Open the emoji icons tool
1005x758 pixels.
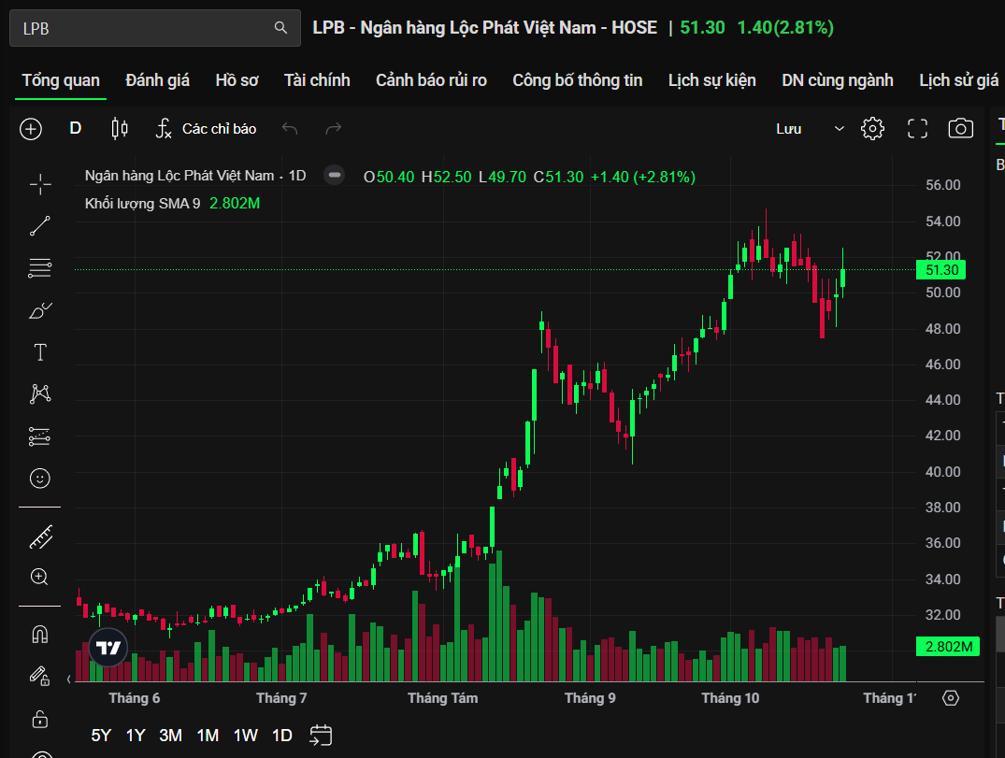click(x=40, y=479)
